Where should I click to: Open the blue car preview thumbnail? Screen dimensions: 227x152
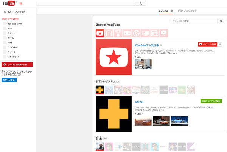[179, 121]
